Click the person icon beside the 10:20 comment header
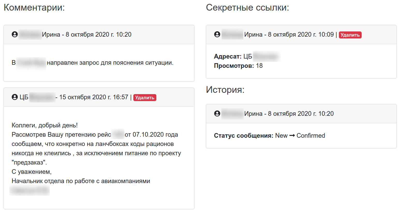The height and width of the screenshot is (213, 401). point(14,34)
